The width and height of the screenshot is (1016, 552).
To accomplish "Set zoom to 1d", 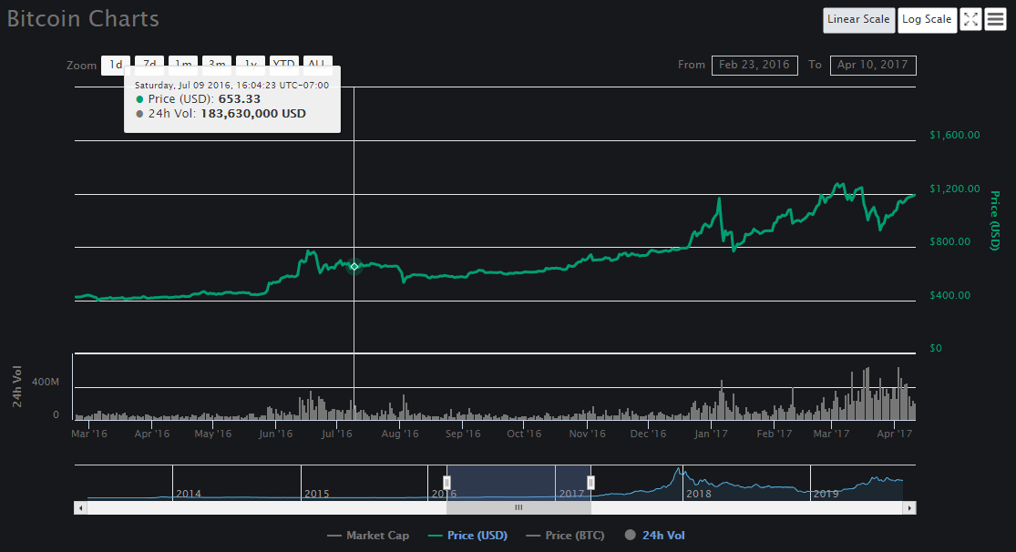I will coord(116,65).
